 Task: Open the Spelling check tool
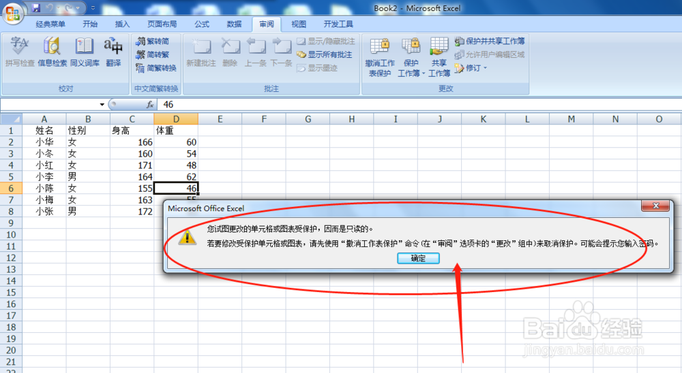click(x=20, y=52)
